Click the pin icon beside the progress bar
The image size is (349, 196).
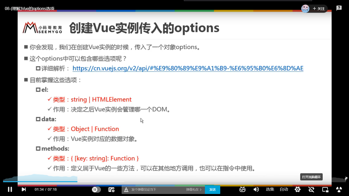346,179
